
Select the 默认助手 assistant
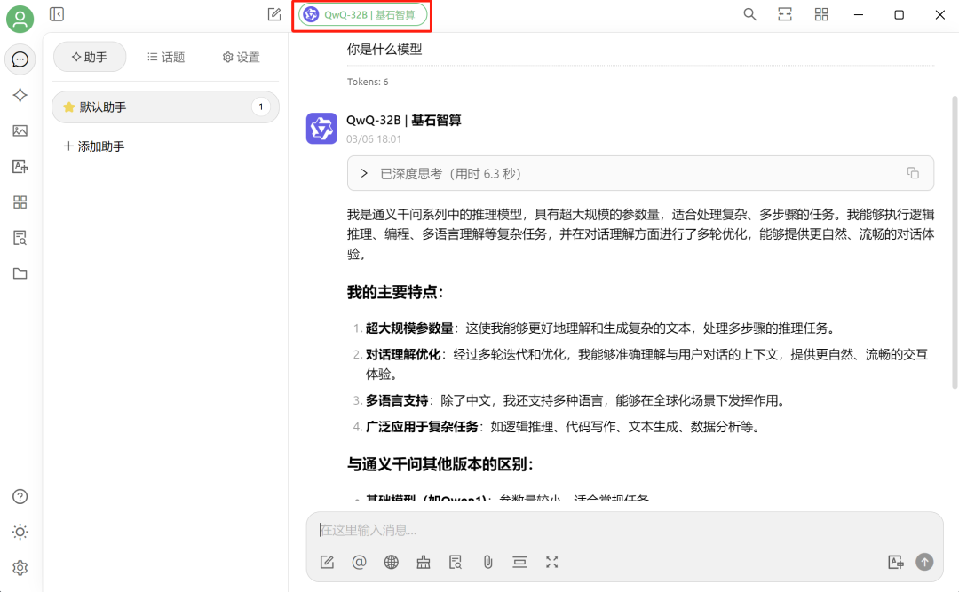(166, 107)
